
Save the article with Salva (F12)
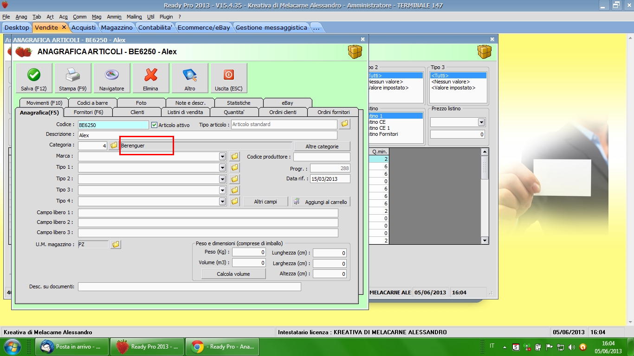(x=34, y=78)
